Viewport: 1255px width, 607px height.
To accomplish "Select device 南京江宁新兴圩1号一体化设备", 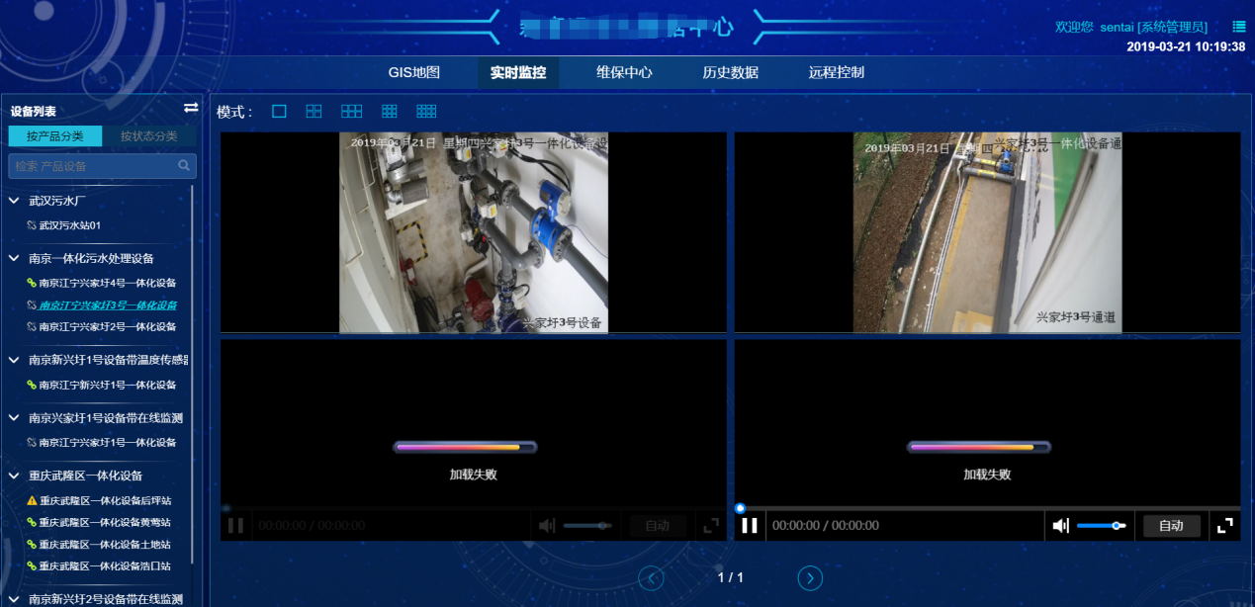I will click(x=108, y=385).
